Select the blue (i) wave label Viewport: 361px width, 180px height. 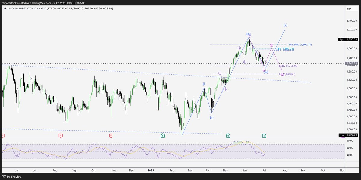(x=204, y=84)
